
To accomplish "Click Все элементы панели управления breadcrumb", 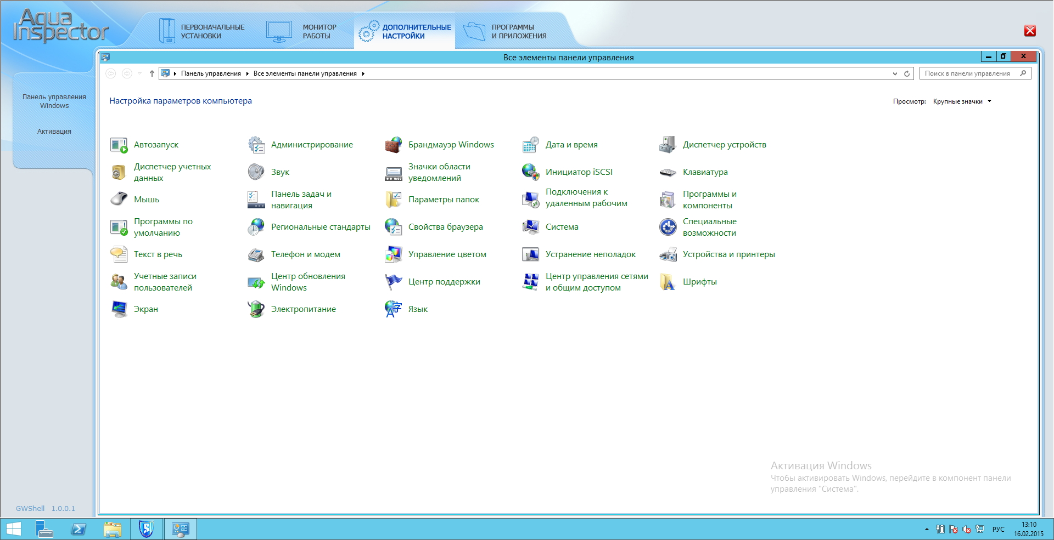I will [x=305, y=73].
